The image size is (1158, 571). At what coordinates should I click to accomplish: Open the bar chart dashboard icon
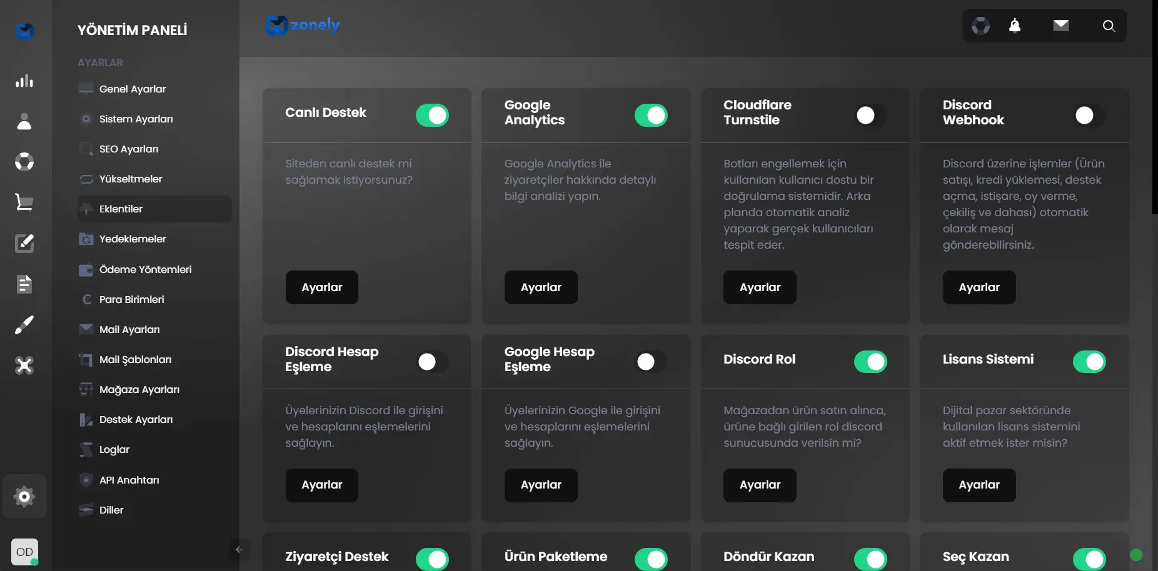click(x=24, y=81)
